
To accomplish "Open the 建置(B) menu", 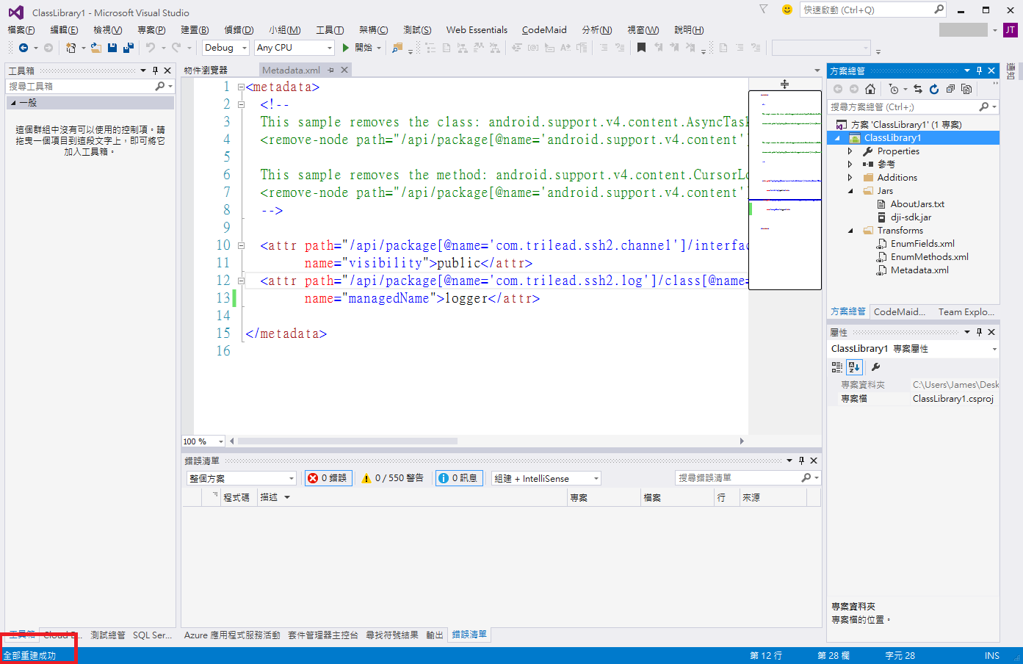I will pyautogui.click(x=195, y=30).
